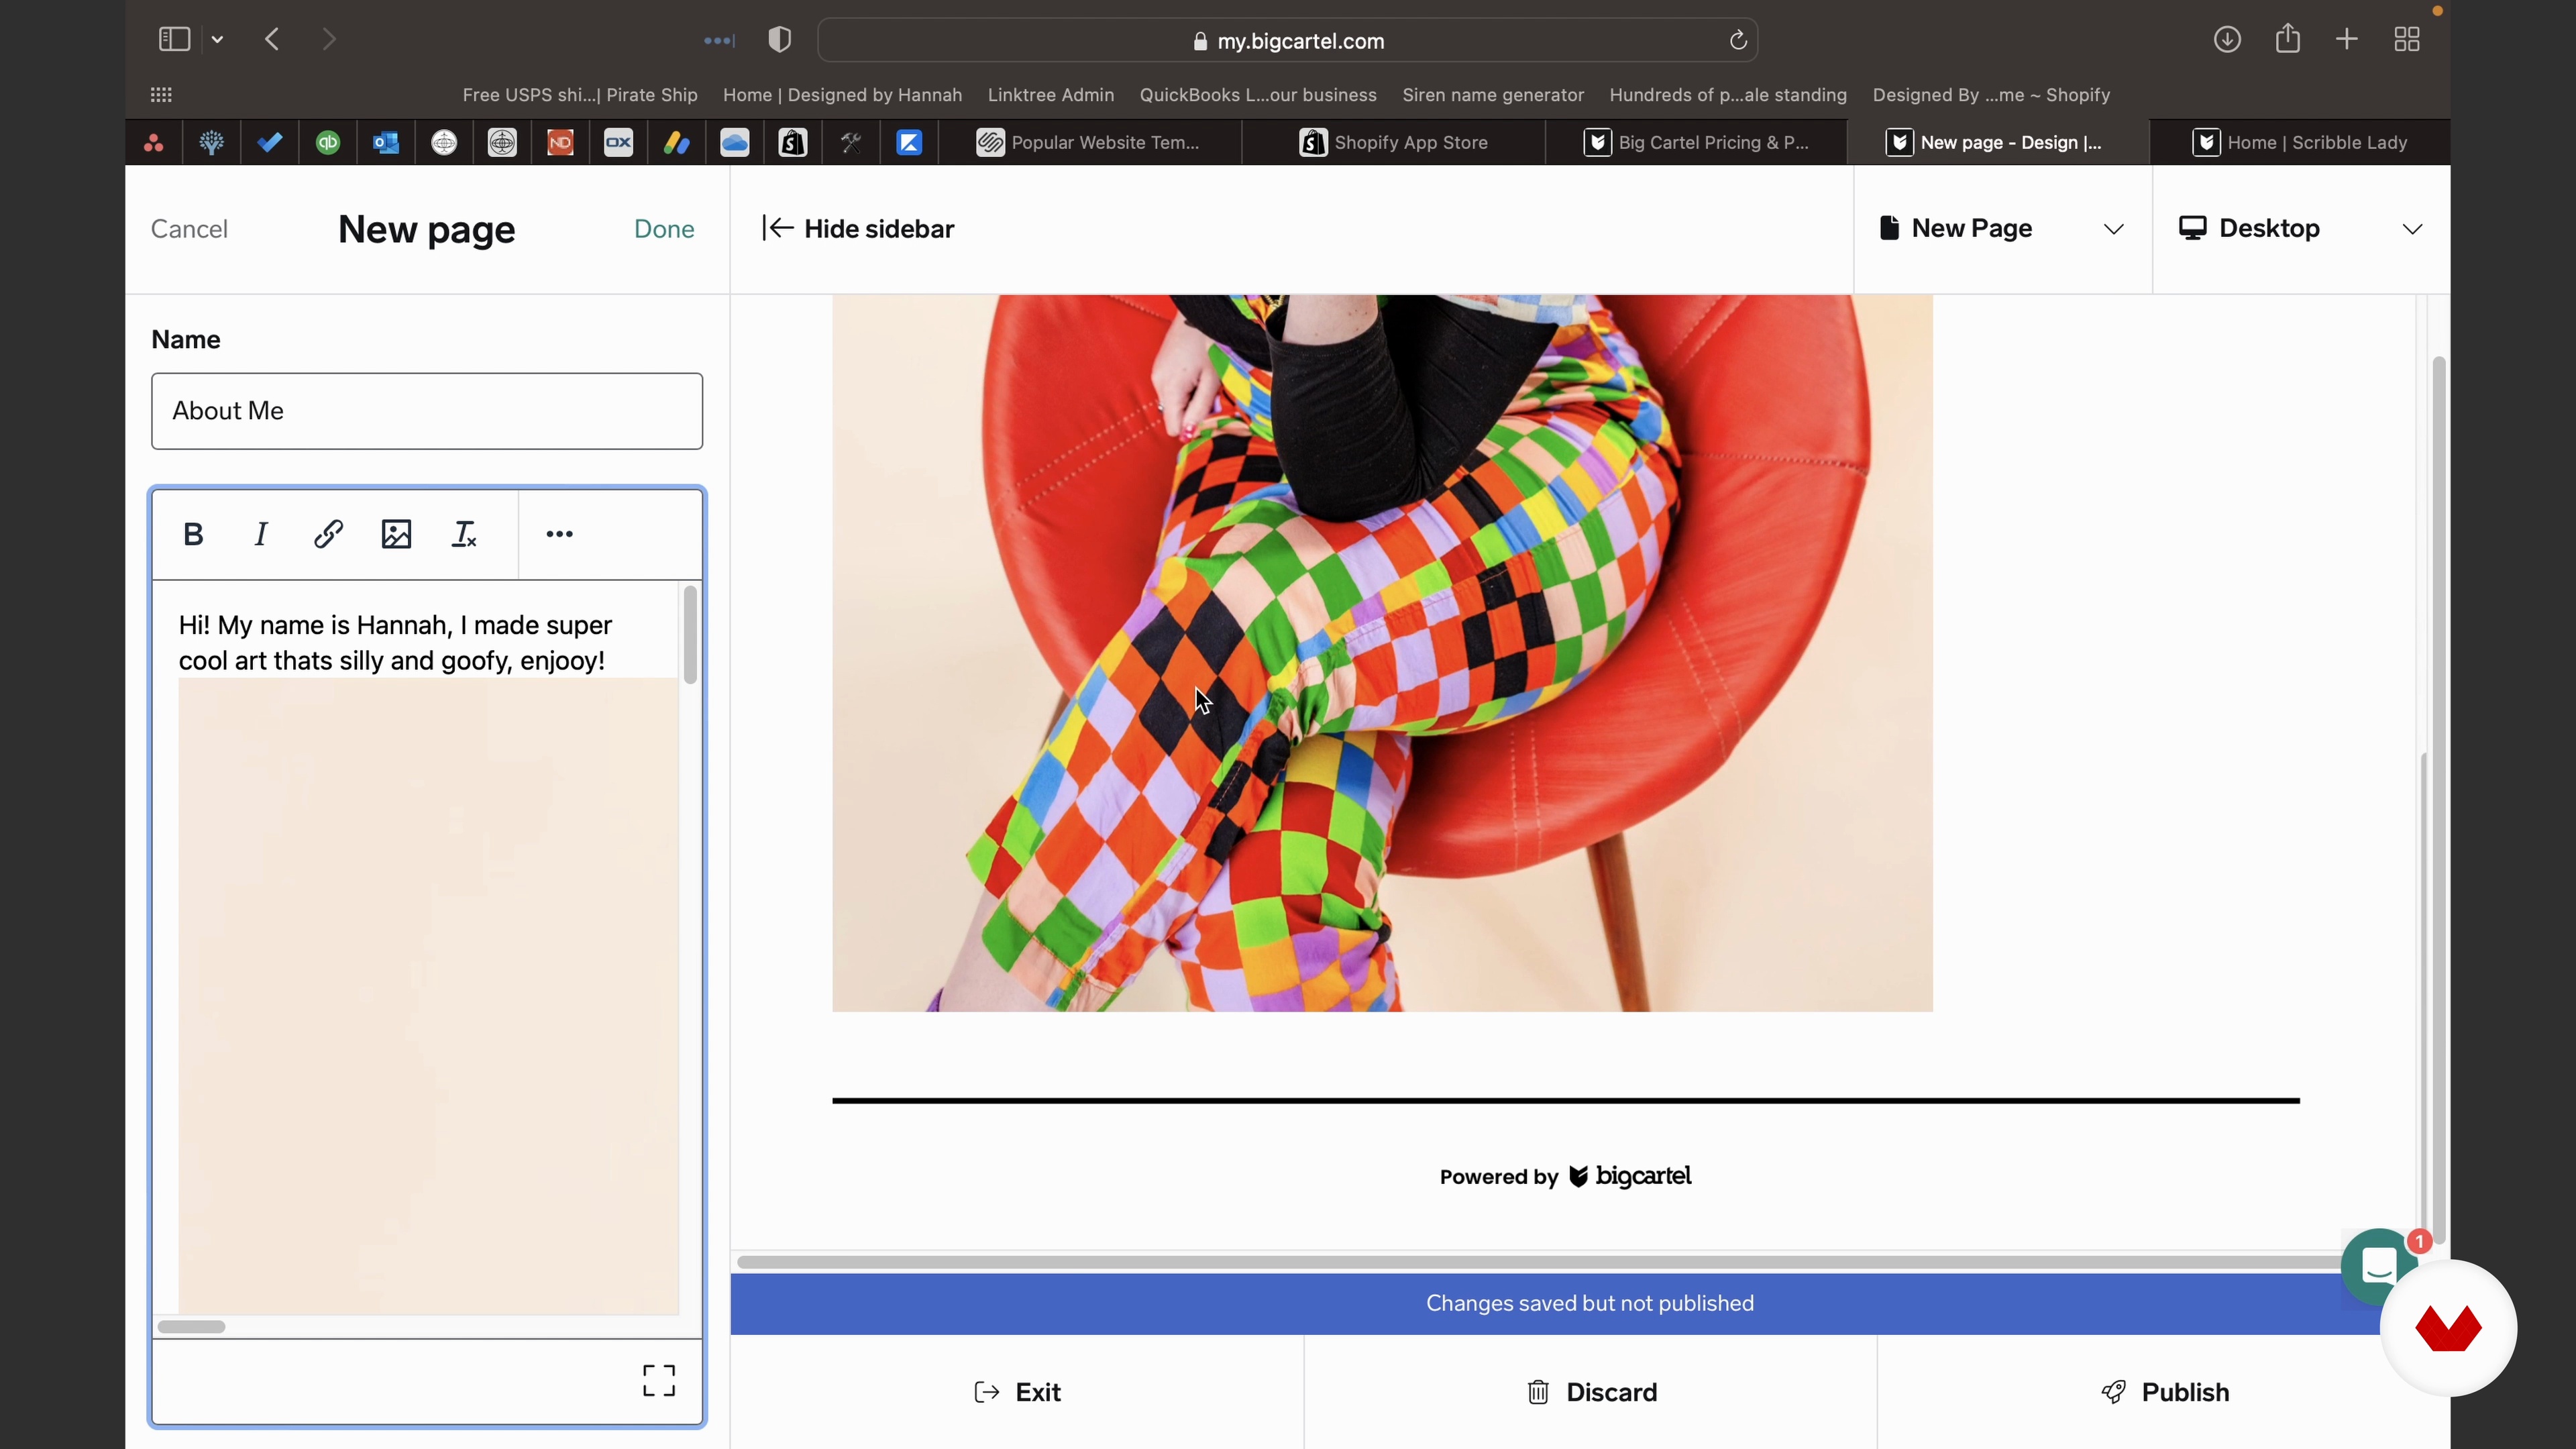Viewport: 2576px width, 1449px height.
Task: Switch to Popular Website Templates tab
Action: 1090,143
